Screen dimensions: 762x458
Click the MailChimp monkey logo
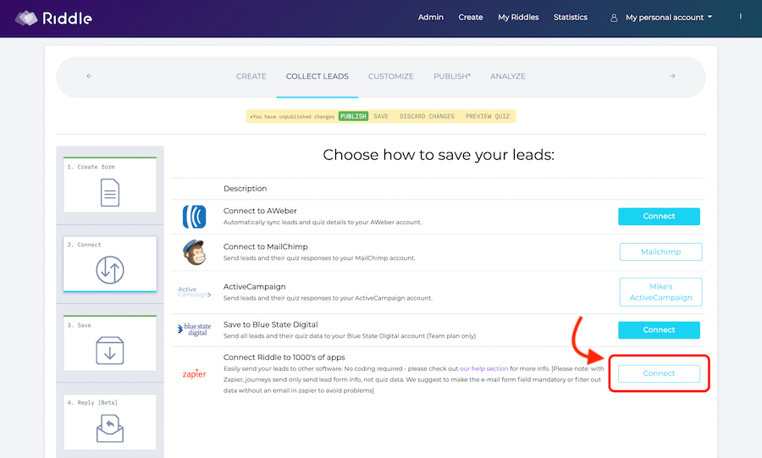click(x=195, y=252)
